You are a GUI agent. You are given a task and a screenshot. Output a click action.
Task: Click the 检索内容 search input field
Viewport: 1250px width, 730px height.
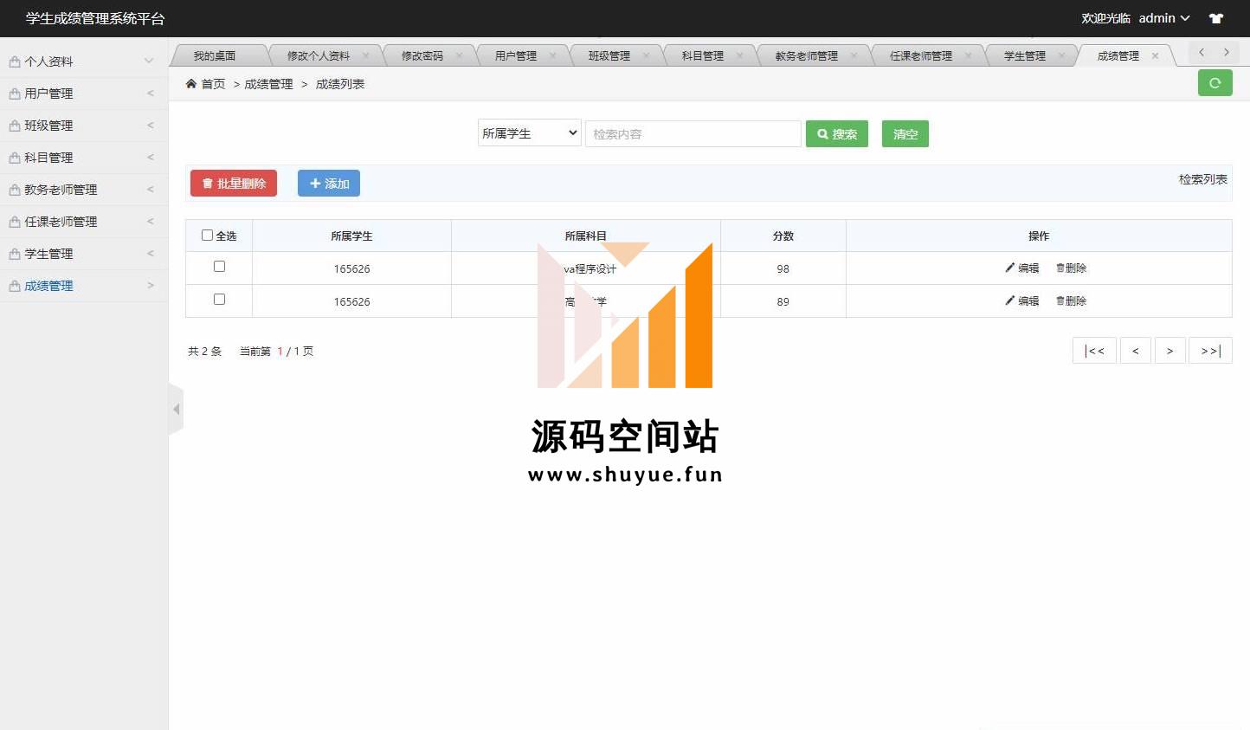(693, 134)
